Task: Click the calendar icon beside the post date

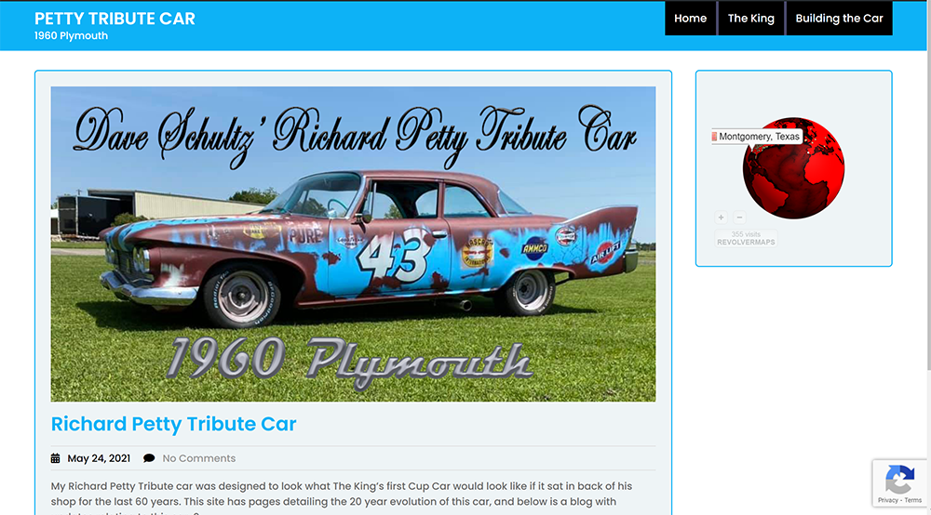Action: pos(55,458)
